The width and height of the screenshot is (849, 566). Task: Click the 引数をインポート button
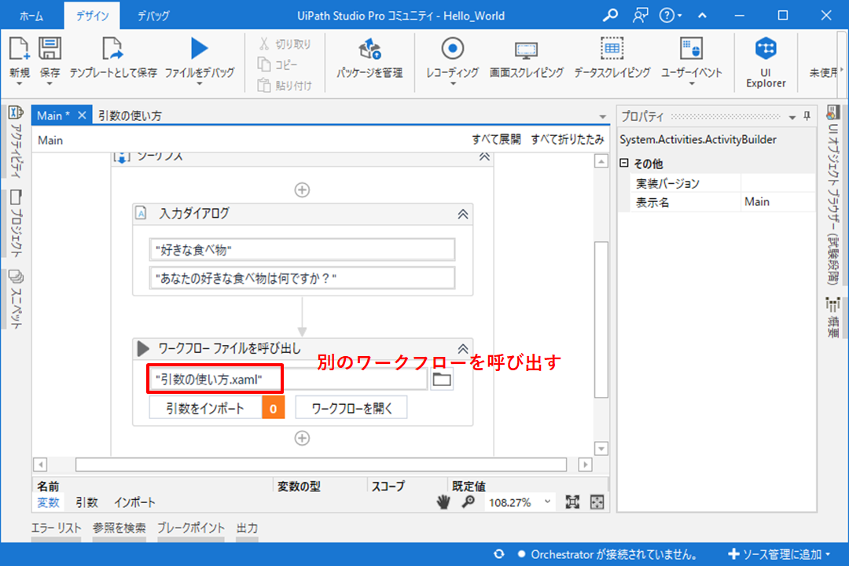(x=206, y=406)
